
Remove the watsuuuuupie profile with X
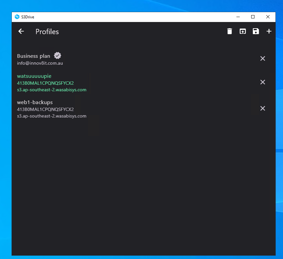coord(263,82)
